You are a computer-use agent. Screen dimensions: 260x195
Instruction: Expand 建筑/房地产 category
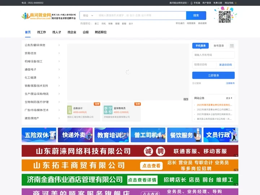coord(42,118)
